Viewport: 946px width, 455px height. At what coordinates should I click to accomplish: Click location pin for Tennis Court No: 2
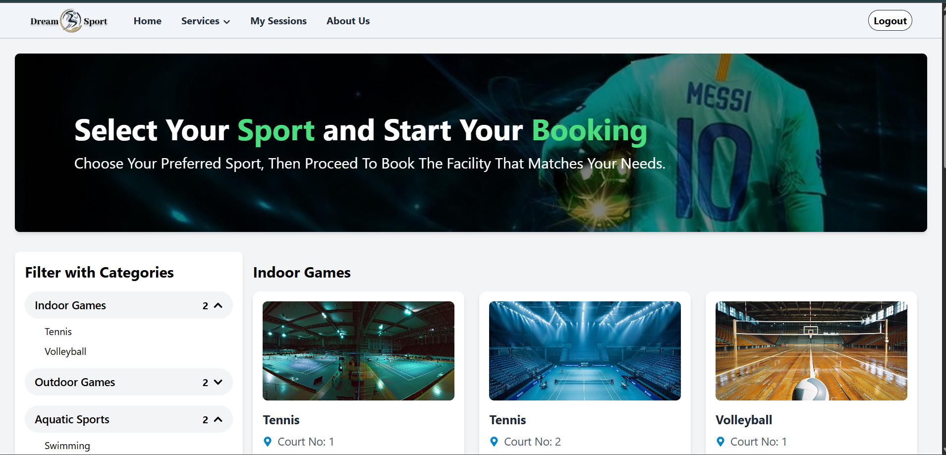pyautogui.click(x=494, y=442)
